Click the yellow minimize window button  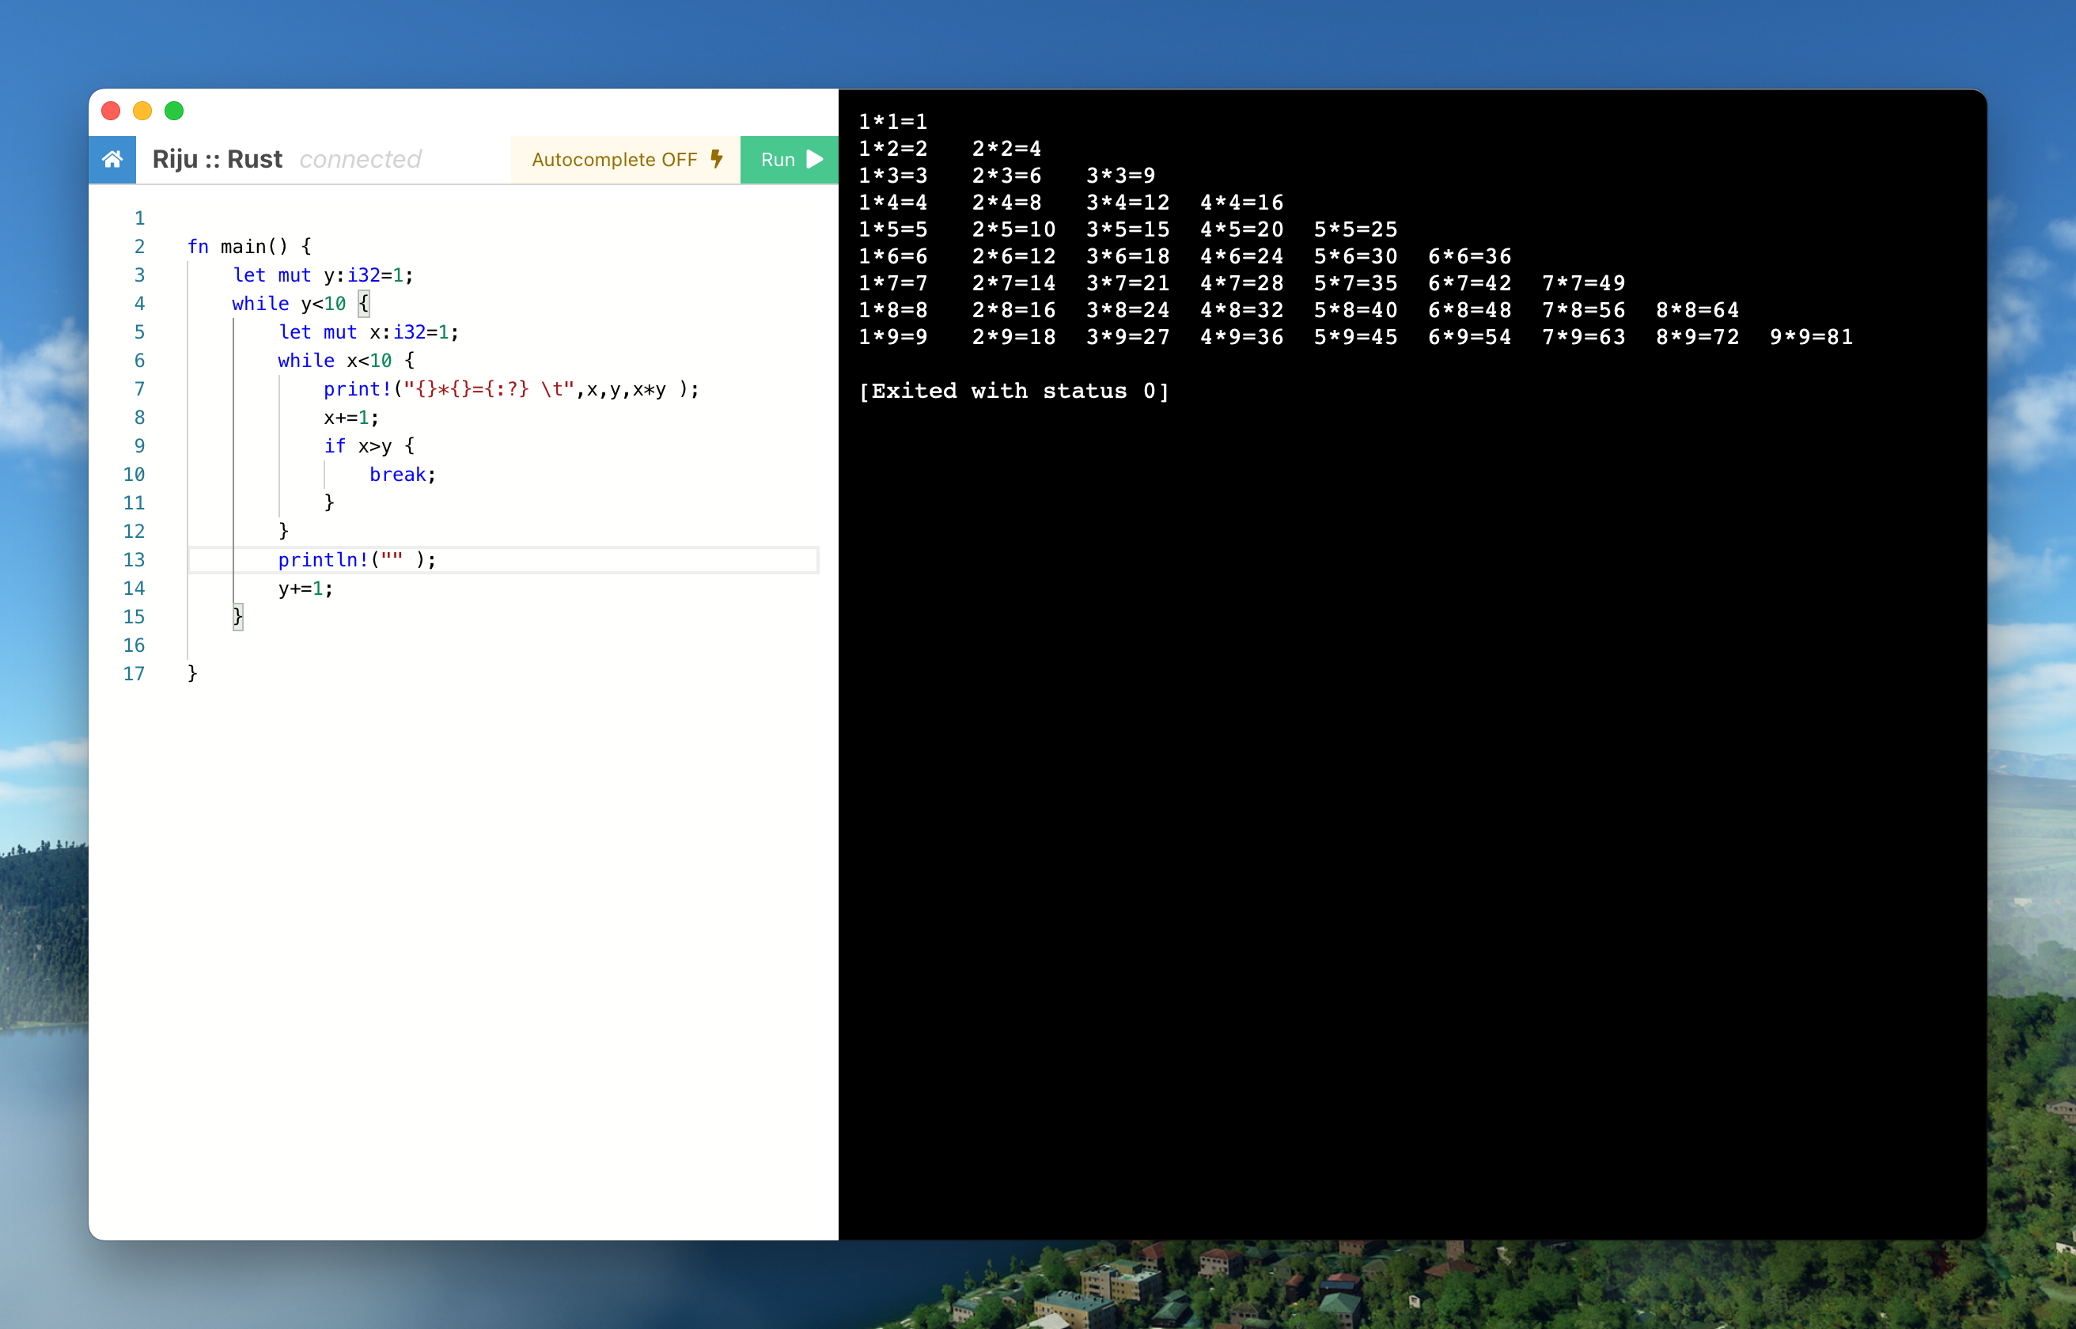pos(142,111)
